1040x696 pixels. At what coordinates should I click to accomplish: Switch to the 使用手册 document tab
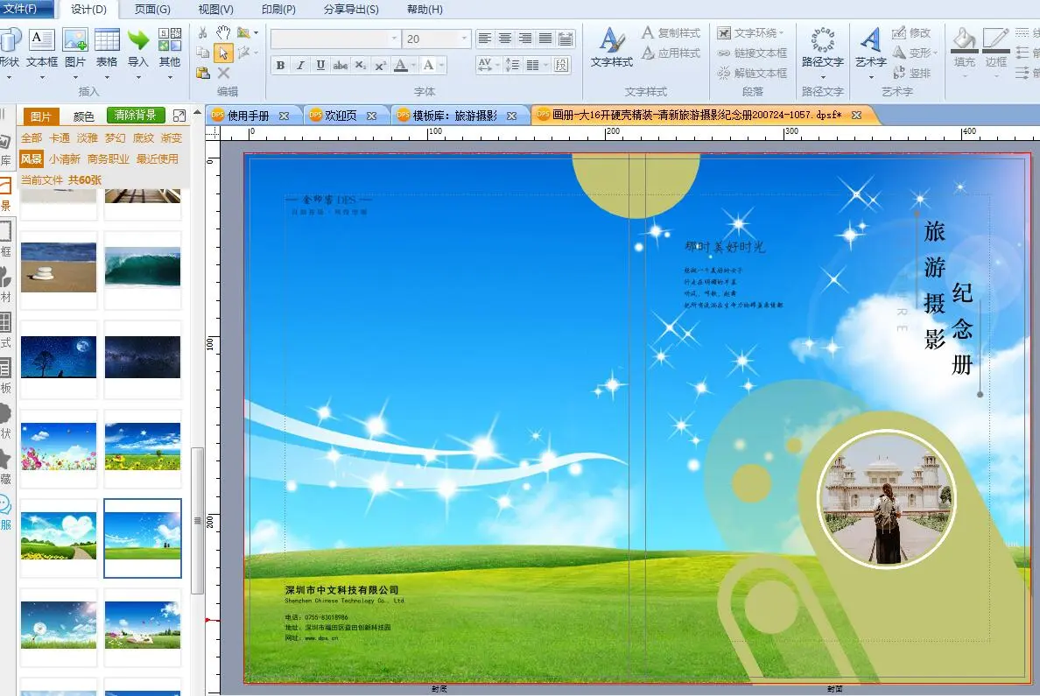[x=248, y=116]
